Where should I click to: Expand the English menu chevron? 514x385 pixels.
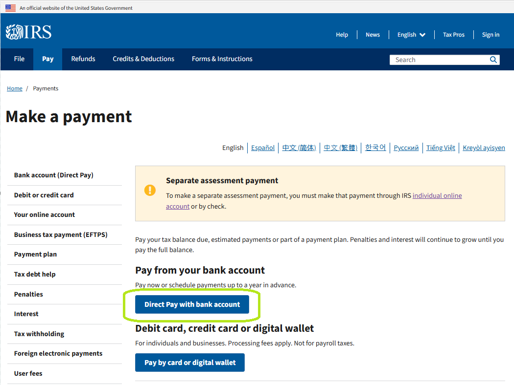pyautogui.click(x=422, y=35)
